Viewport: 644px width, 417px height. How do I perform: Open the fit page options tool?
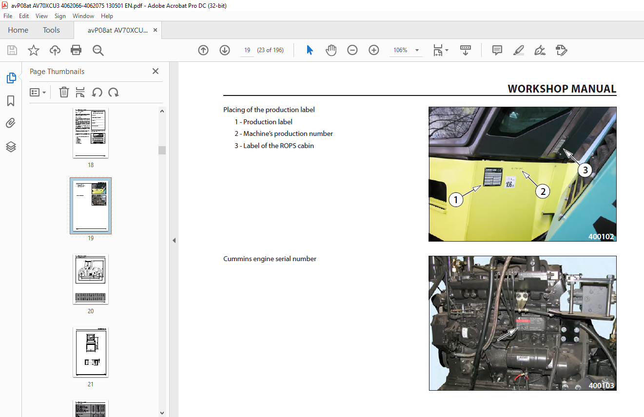coord(440,50)
